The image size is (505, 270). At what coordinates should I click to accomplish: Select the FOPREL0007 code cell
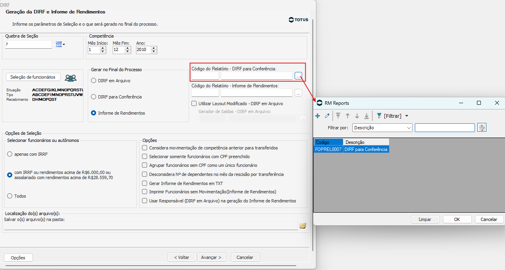(329, 149)
